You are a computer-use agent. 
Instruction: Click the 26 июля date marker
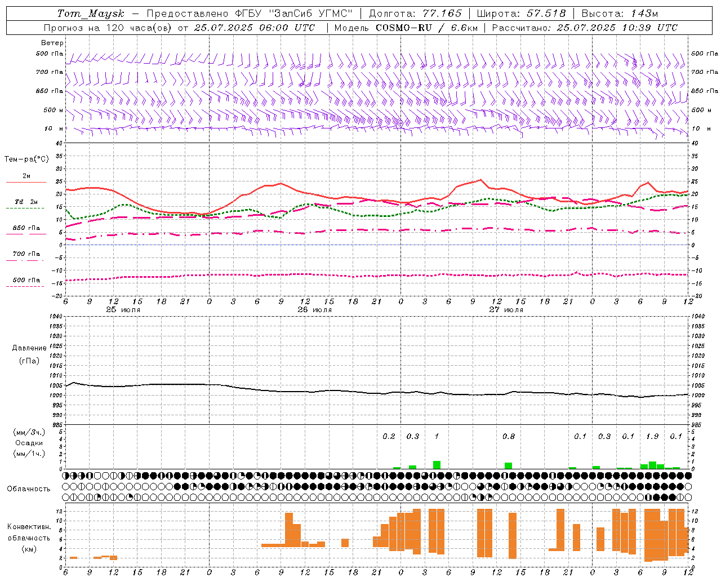pyautogui.click(x=315, y=310)
